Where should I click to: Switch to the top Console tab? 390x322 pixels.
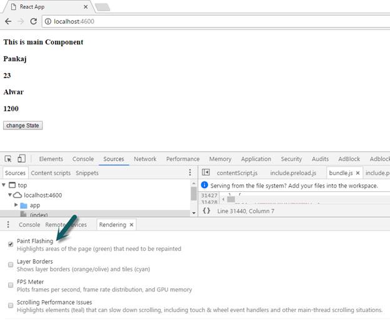tap(83, 159)
